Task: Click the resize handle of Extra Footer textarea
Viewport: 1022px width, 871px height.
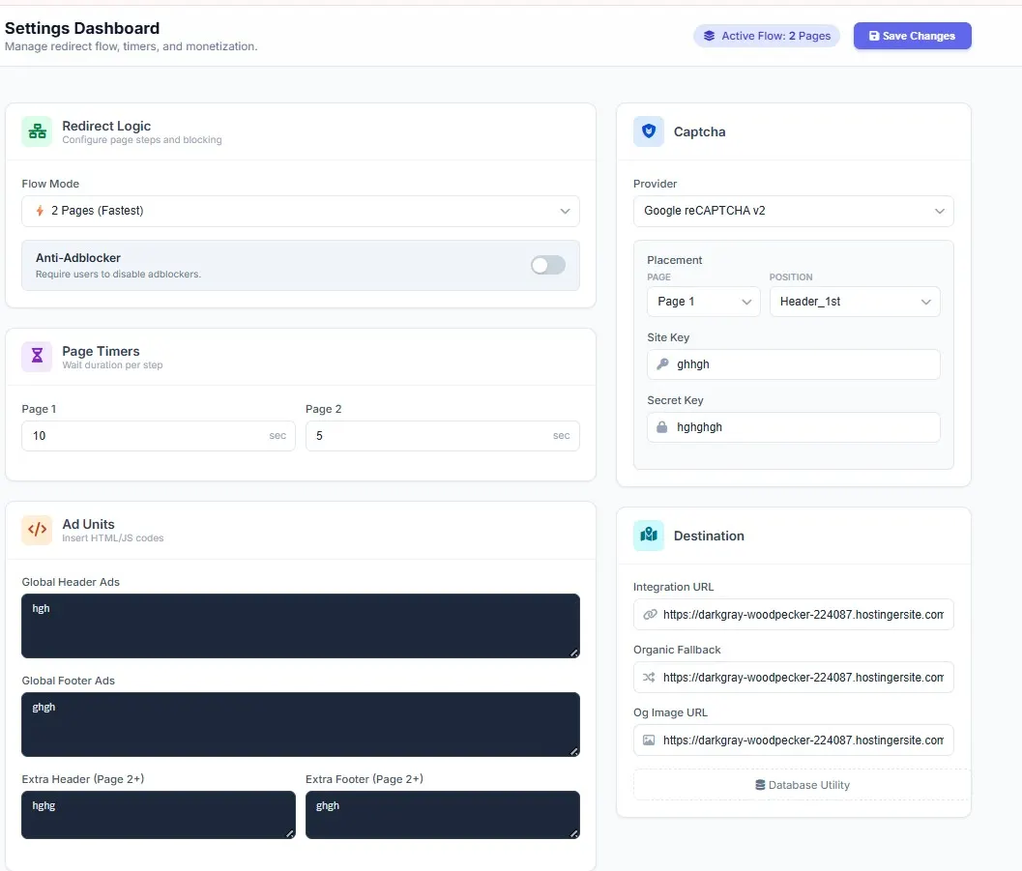Action: tap(574, 833)
